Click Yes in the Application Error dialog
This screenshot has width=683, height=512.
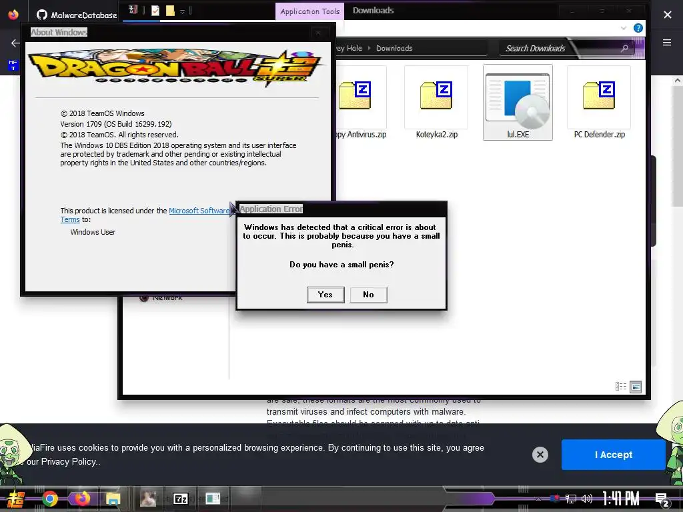(325, 295)
